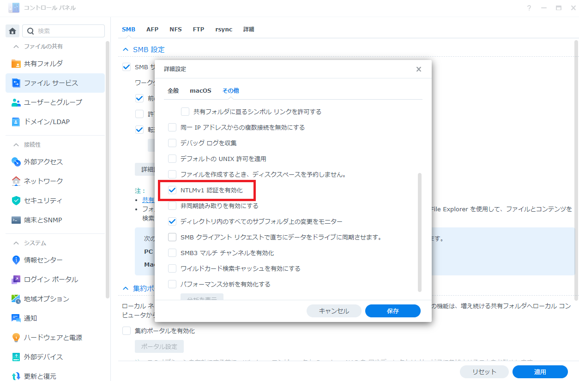Open the macOS tab in dialog
The height and width of the screenshot is (381, 579).
point(200,91)
